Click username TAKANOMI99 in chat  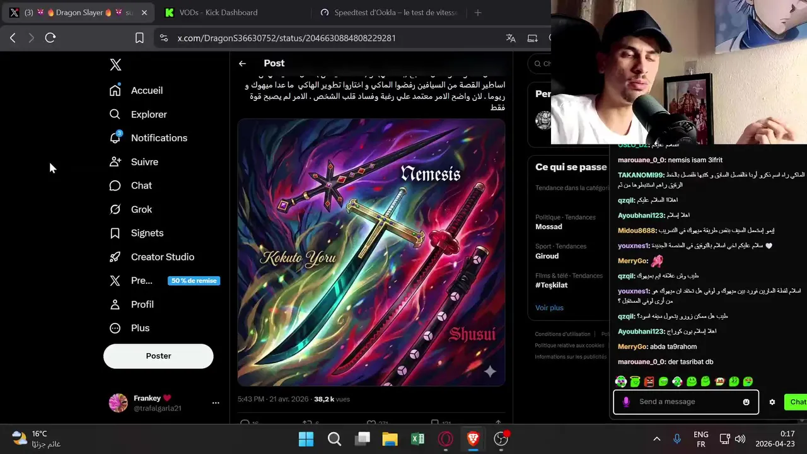coord(641,175)
